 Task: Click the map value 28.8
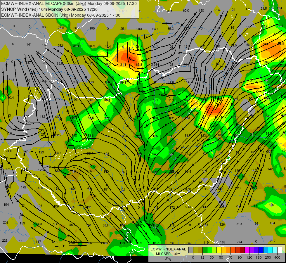8,151
